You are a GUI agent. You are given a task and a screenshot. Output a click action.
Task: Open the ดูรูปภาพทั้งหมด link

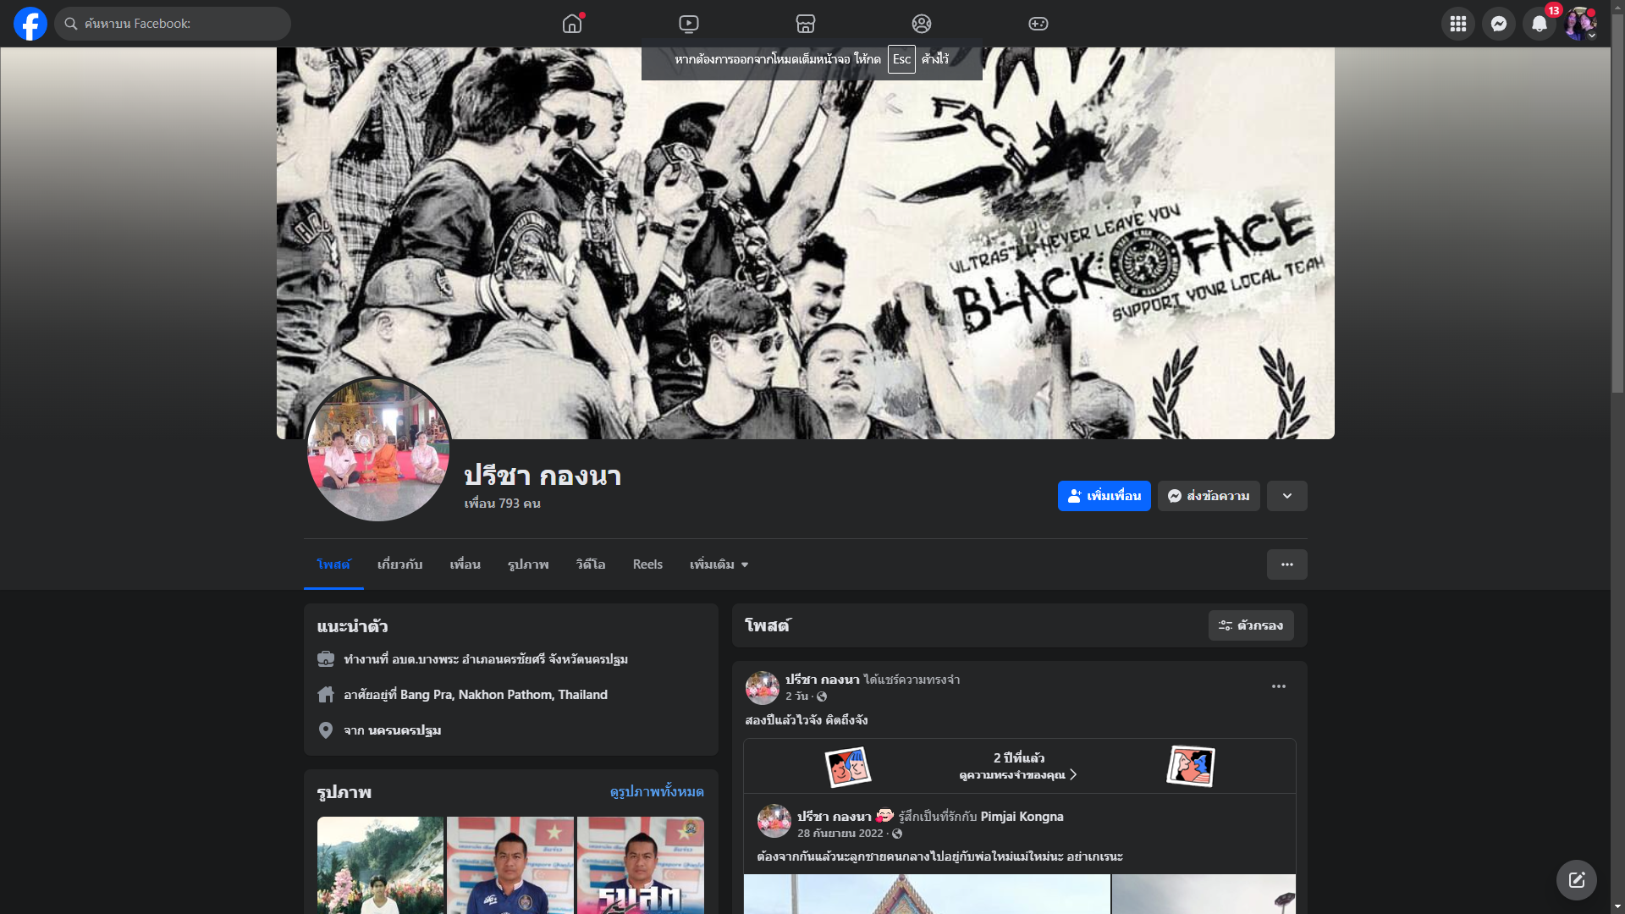(x=657, y=792)
